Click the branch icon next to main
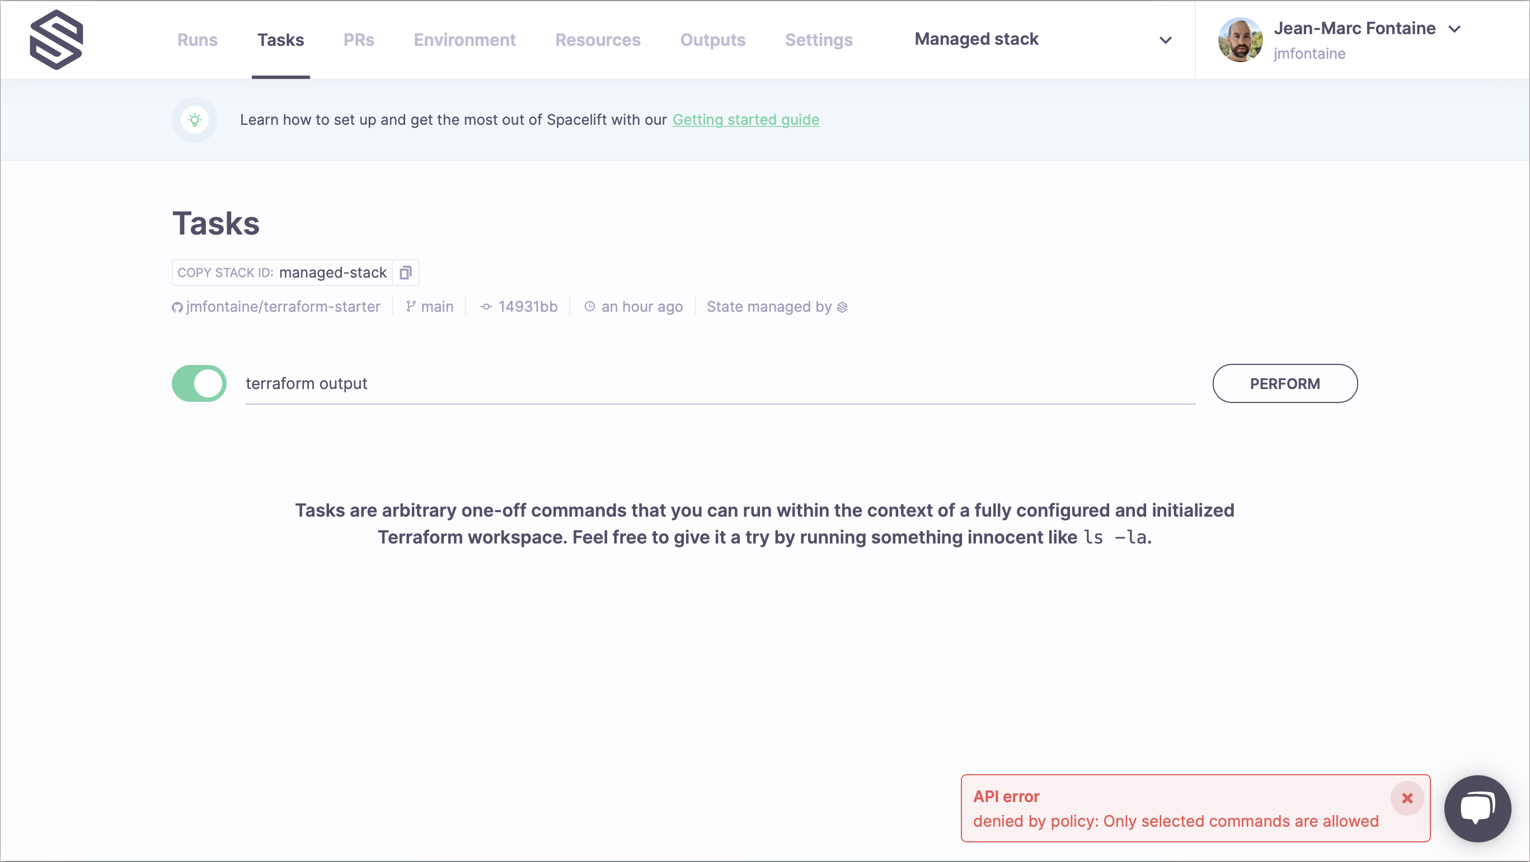The width and height of the screenshot is (1530, 862). point(410,307)
